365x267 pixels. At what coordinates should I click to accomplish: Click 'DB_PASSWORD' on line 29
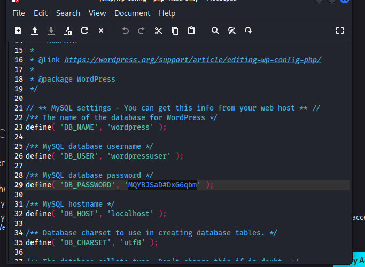coord(88,185)
